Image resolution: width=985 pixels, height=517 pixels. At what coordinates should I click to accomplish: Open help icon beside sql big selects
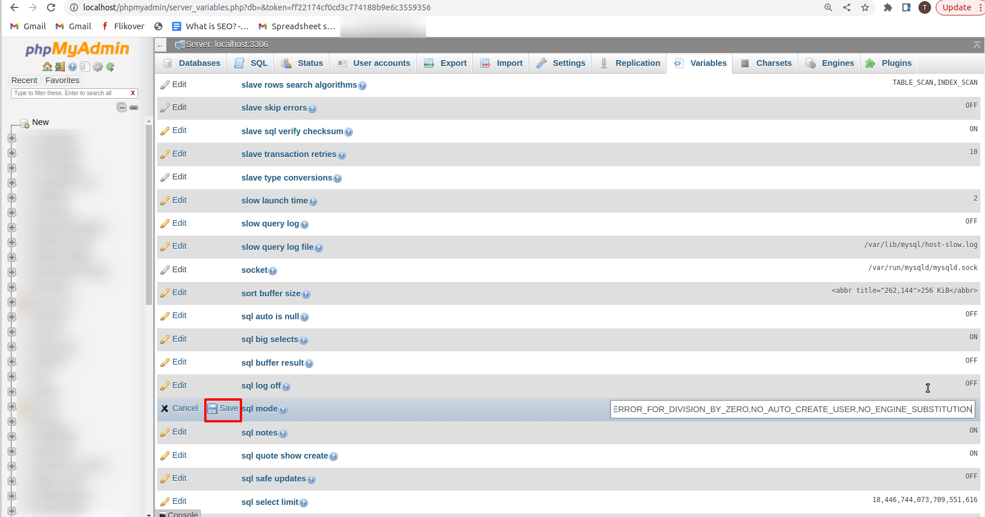click(303, 340)
